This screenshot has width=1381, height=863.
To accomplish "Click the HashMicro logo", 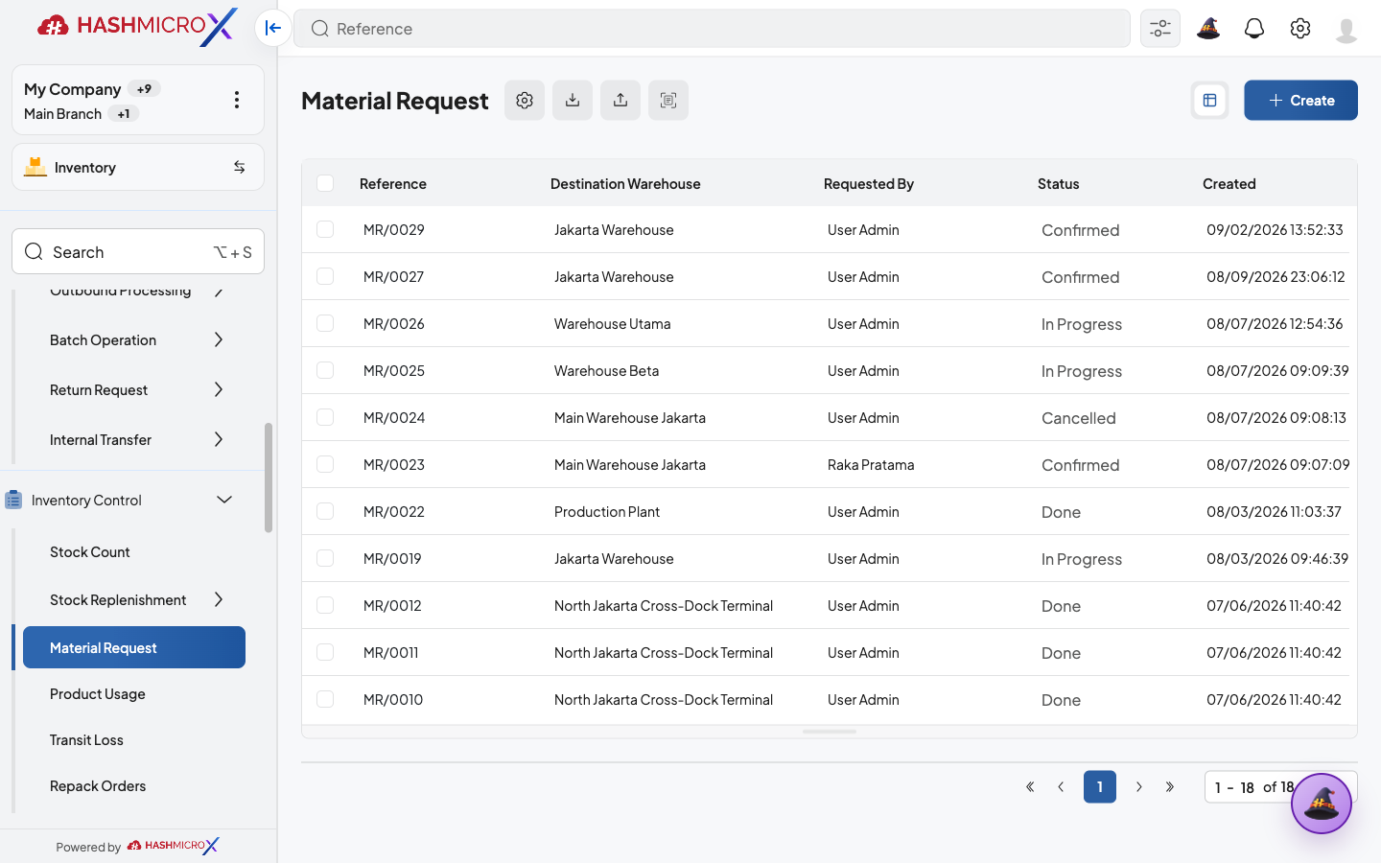I will coord(137,26).
